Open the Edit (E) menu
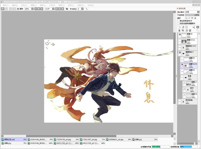This screenshot has height=149, width=201. click(15, 5)
